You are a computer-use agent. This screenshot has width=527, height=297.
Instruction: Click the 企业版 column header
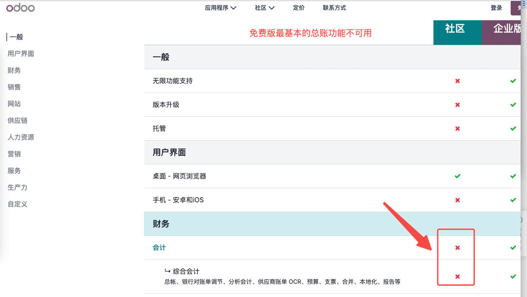click(507, 29)
